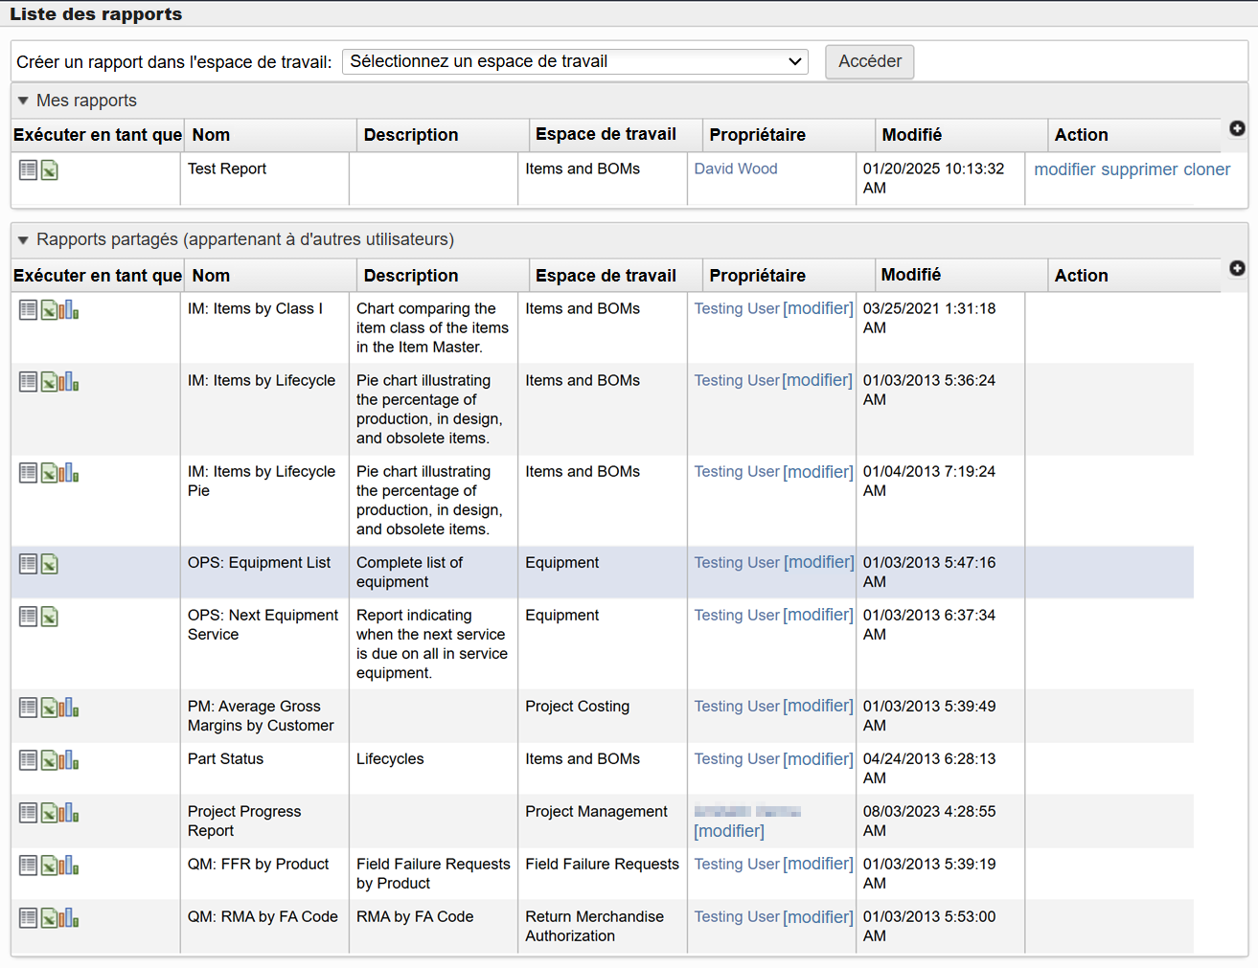The height and width of the screenshot is (968, 1258).
Task: View "Part Status" as a chart
Action: [67, 759]
